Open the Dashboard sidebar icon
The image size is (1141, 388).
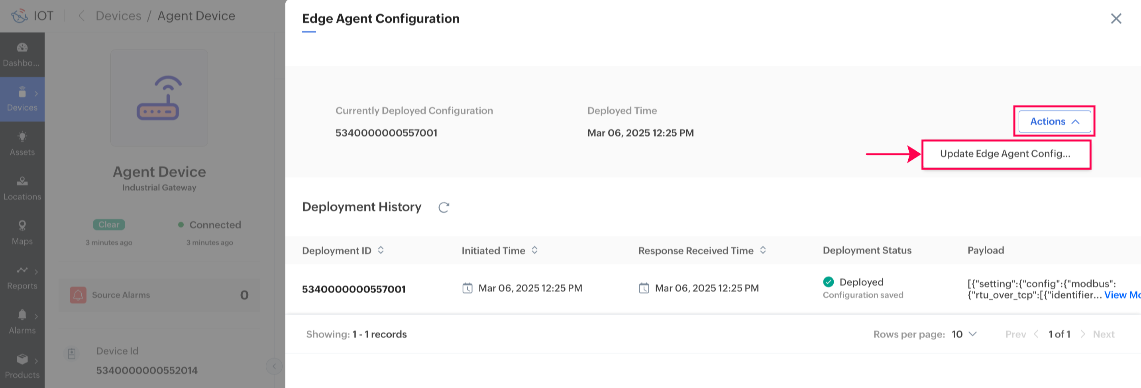tap(22, 54)
